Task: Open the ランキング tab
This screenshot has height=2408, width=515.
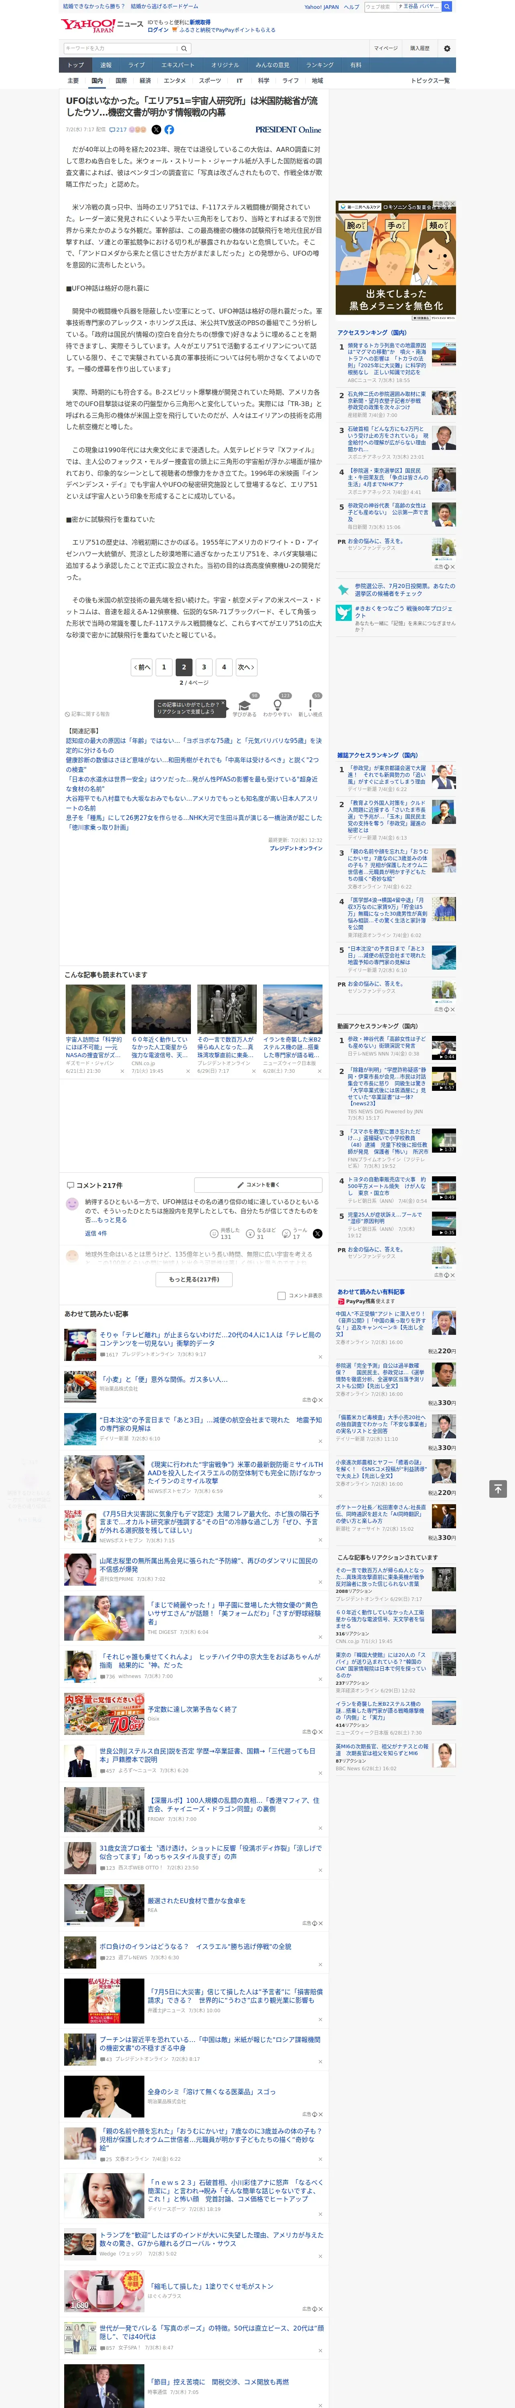Action: [x=320, y=65]
